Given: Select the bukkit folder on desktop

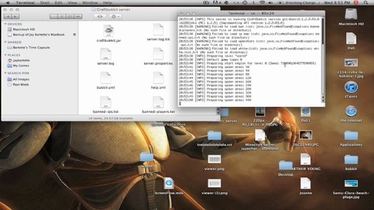Looking at the screenshot, I should [351, 160].
